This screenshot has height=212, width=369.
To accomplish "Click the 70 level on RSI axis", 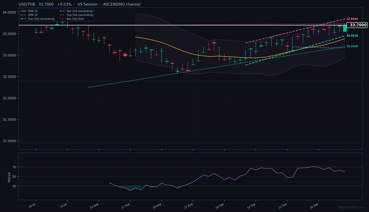I will point(14,167).
